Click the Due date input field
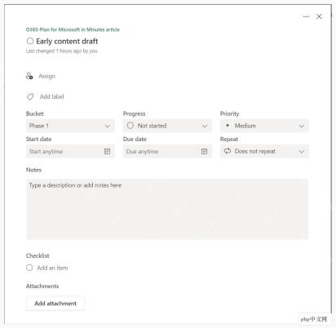This screenshot has width=336, height=328. point(167,152)
